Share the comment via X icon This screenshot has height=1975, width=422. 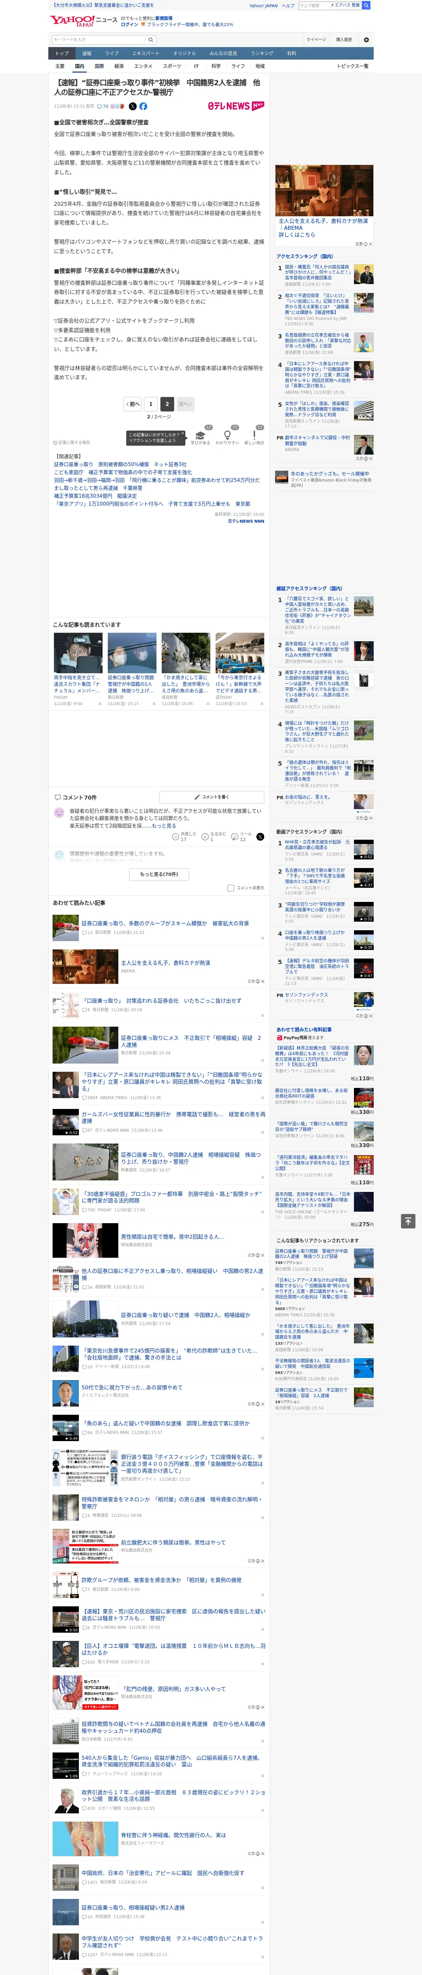(x=260, y=836)
